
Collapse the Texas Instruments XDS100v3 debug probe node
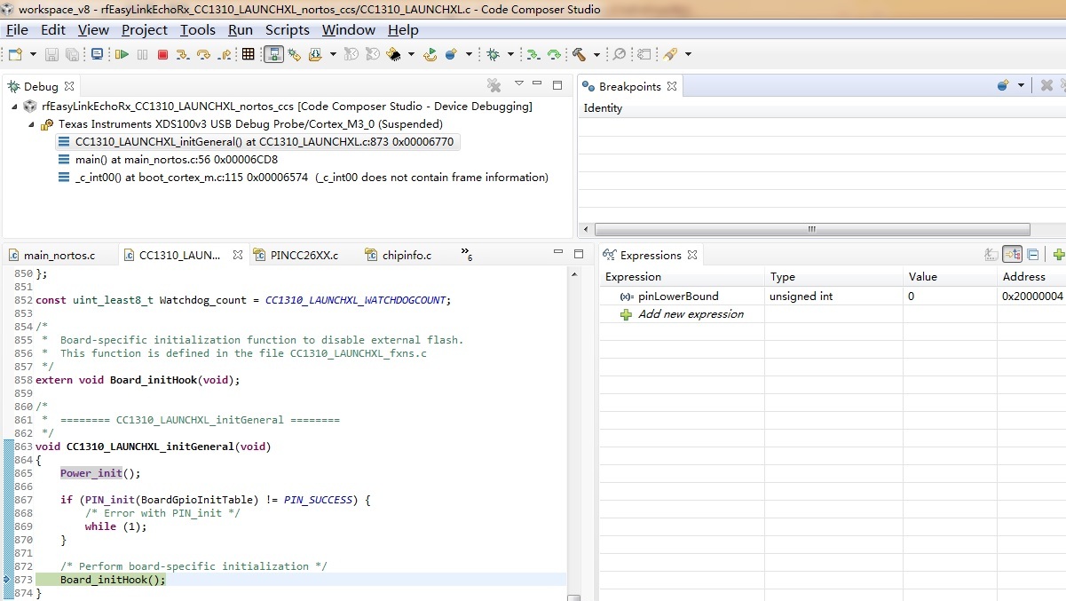[x=33, y=124]
